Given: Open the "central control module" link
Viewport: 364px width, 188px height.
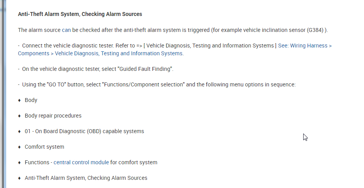Looking at the screenshot, I should 81,162.
